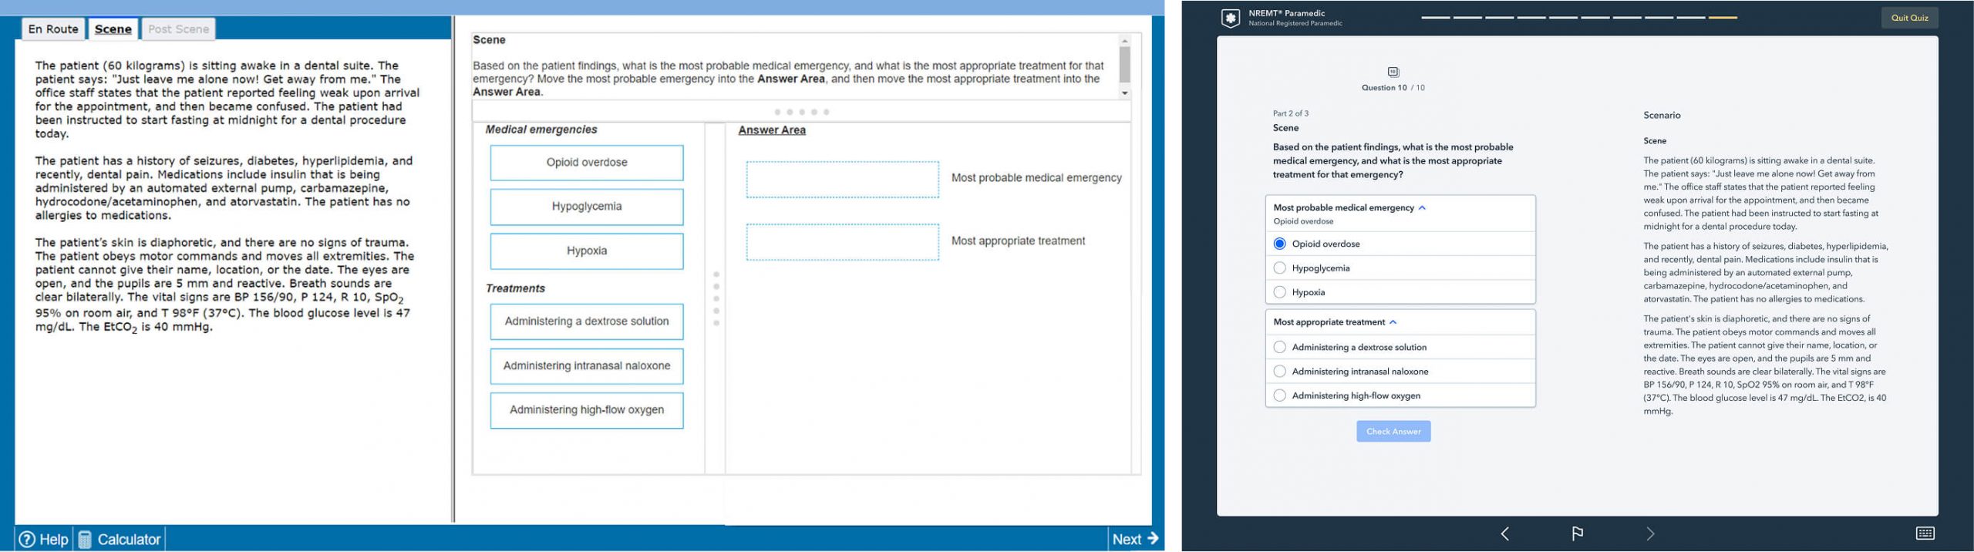Click the Opioid overdose draggable box
This screenshot has width=1974, height=552.
586,163
